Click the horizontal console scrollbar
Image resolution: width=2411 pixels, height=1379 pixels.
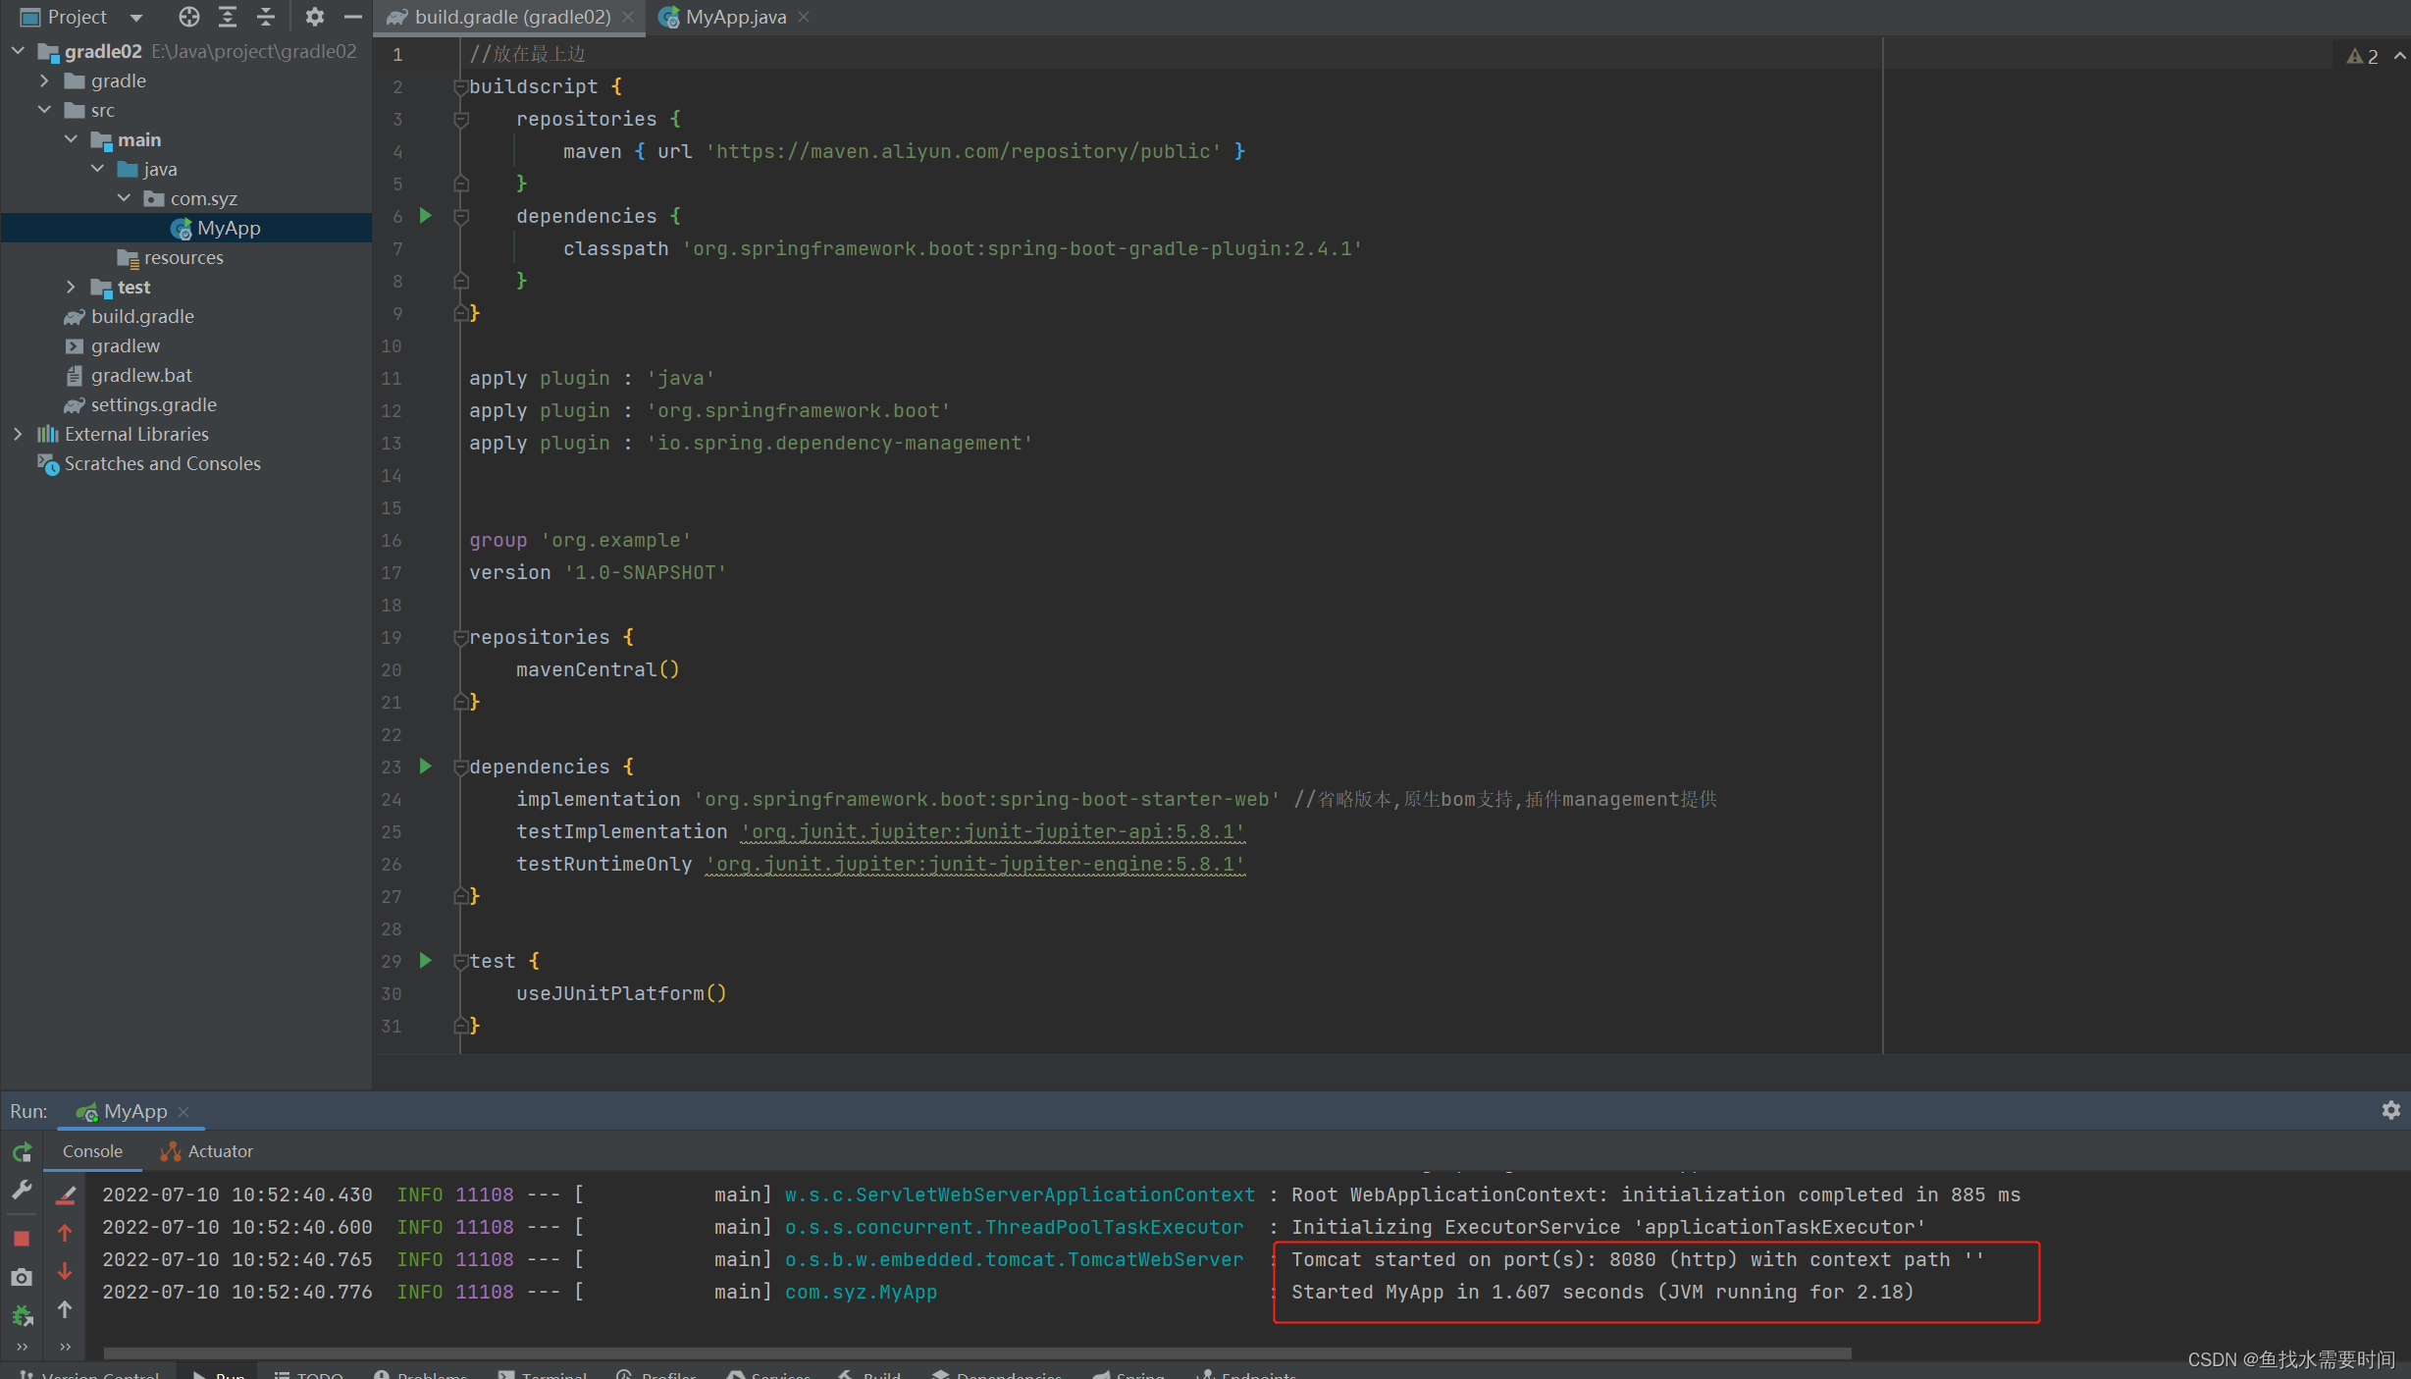[x=976, y=1352]
